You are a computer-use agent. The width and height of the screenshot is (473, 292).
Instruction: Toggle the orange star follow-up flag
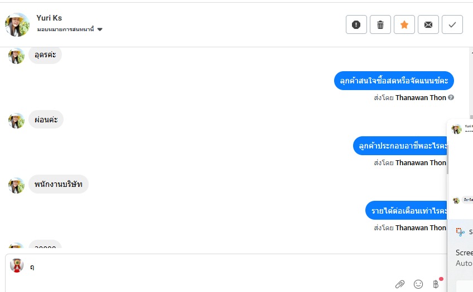[404, 24]
